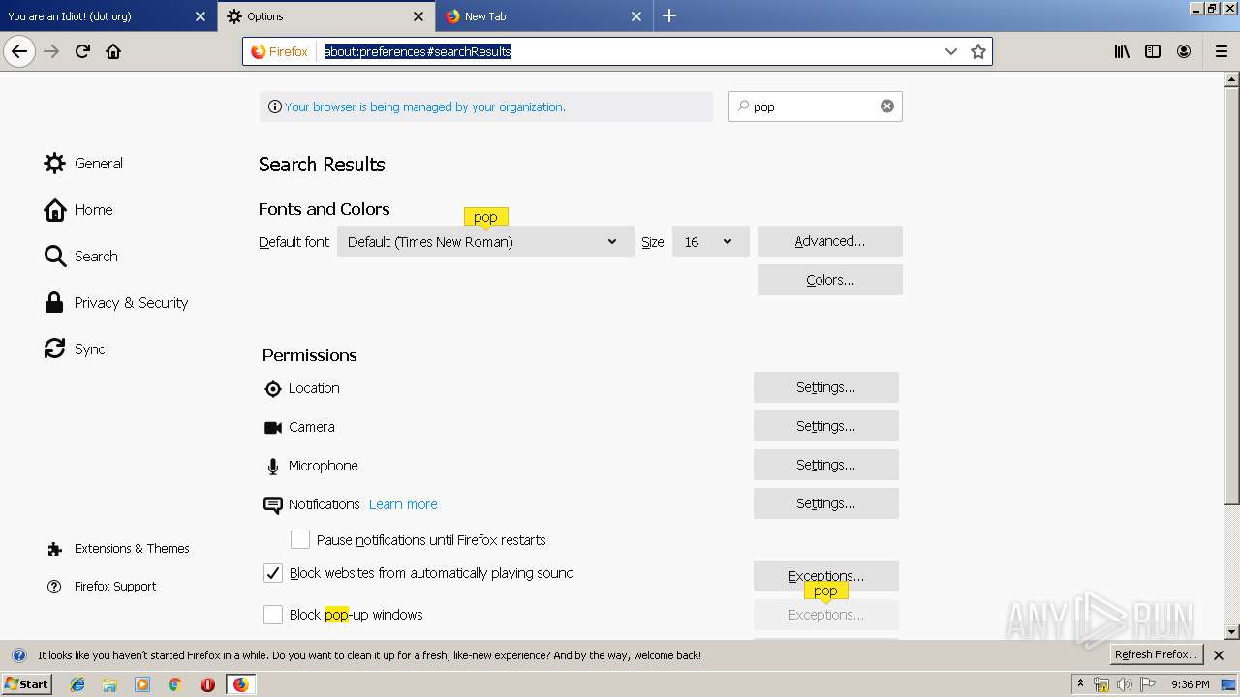The height and width of the screenshot is (697, 1240).
Task: Click the Notifications permission icon
Action: tap(272, 504)
